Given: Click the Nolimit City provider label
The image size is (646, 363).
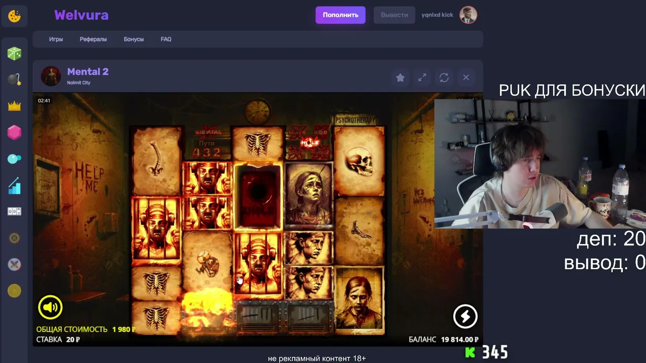Looking at the screenshot, I should (x=79, y=83).
